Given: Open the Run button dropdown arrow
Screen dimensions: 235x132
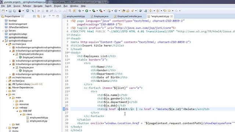Looking at the screenshot, I should (90, 11).
